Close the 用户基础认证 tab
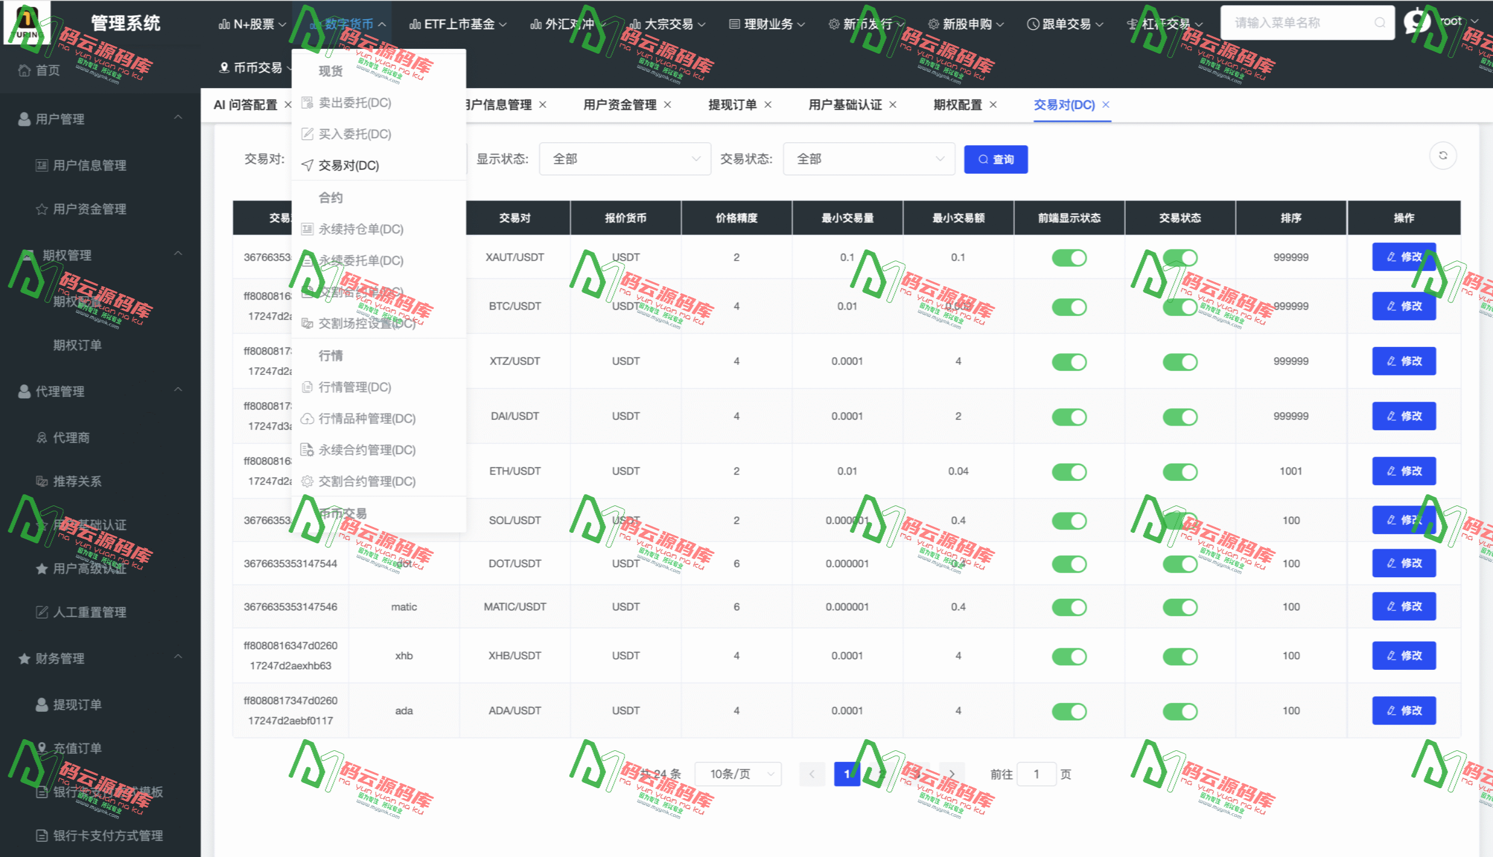 893,105
